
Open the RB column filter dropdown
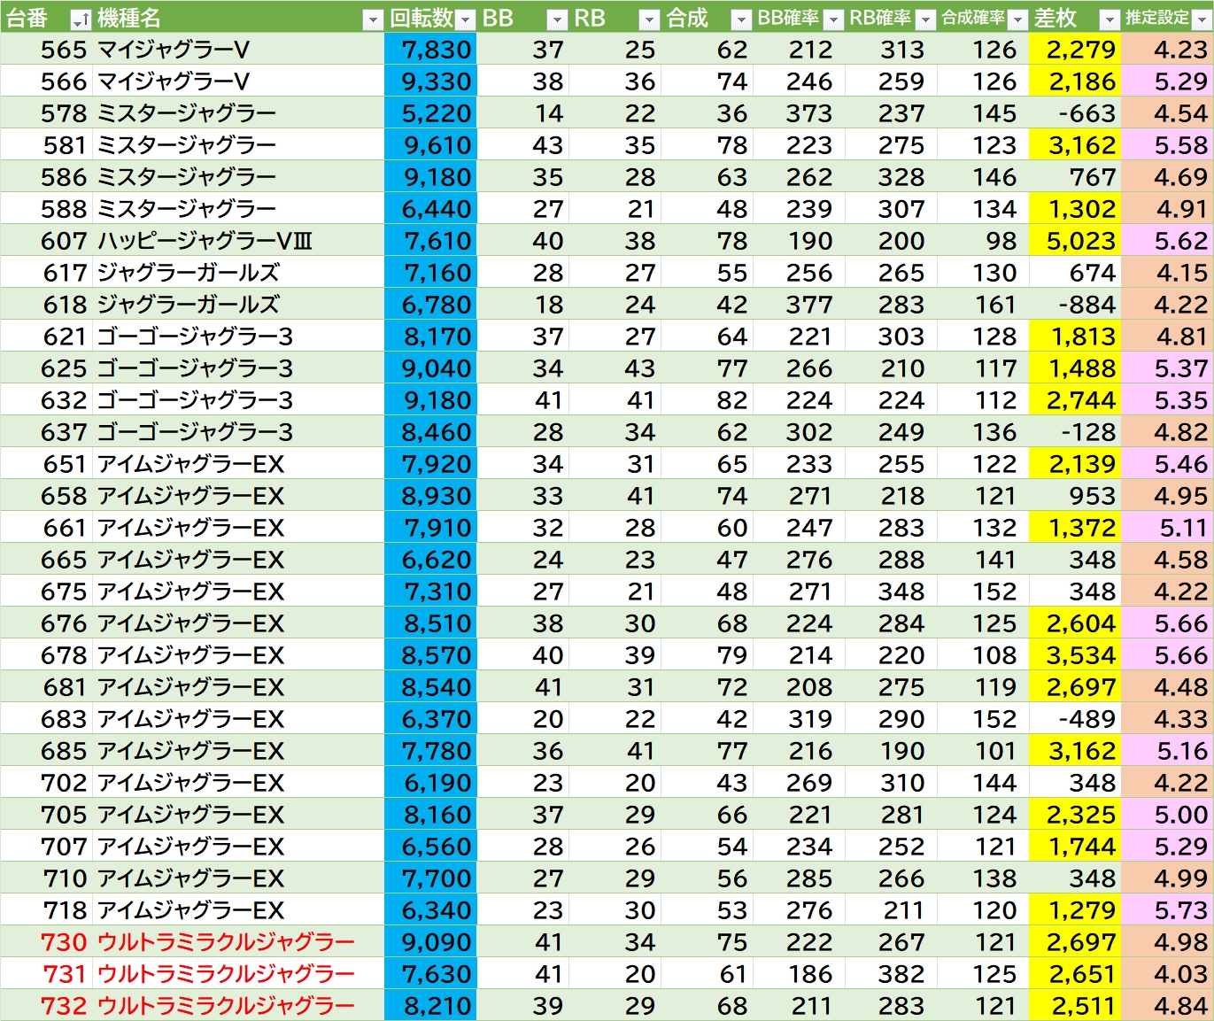(650, 19)
